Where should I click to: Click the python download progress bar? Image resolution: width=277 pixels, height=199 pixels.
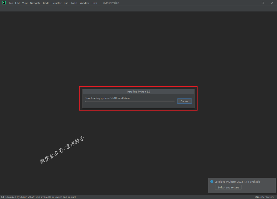click(x=130, y=101)
